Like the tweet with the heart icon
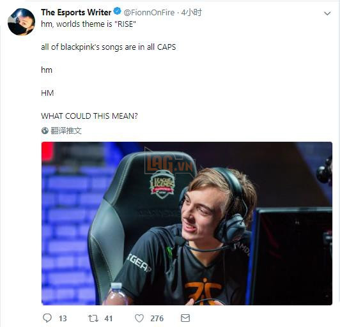Image resolution: width=340 pixels, height=327 pixels. click(139, 318)
